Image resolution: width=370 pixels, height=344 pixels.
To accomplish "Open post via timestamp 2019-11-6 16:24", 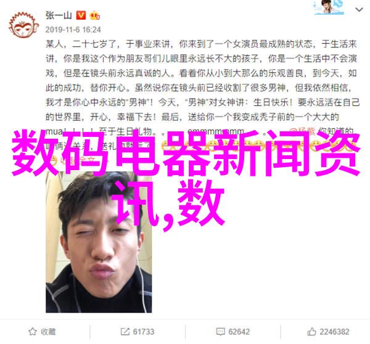I will tap(73, 30).
